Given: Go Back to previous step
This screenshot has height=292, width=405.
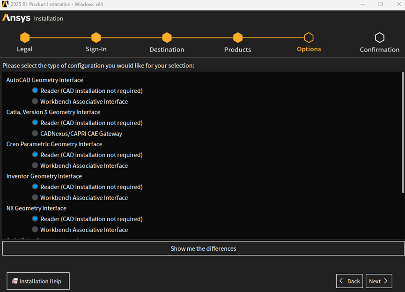Looking at the screenshot, I should (349, 281).
